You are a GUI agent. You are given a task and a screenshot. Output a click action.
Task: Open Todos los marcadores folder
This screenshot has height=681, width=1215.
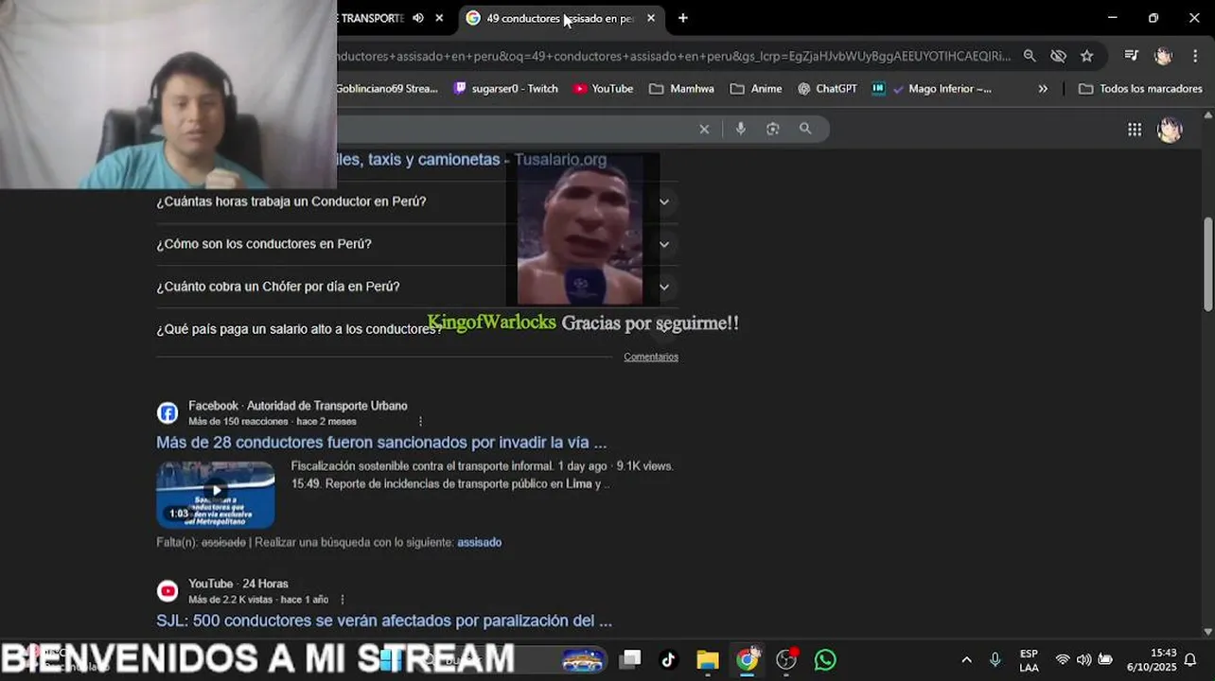click(1140, 89)
